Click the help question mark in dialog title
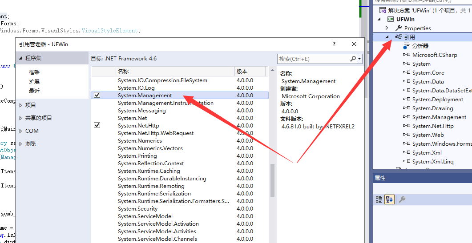 point(334,44)
